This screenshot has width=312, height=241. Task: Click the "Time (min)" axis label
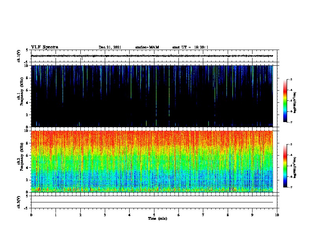click(158, 219)
